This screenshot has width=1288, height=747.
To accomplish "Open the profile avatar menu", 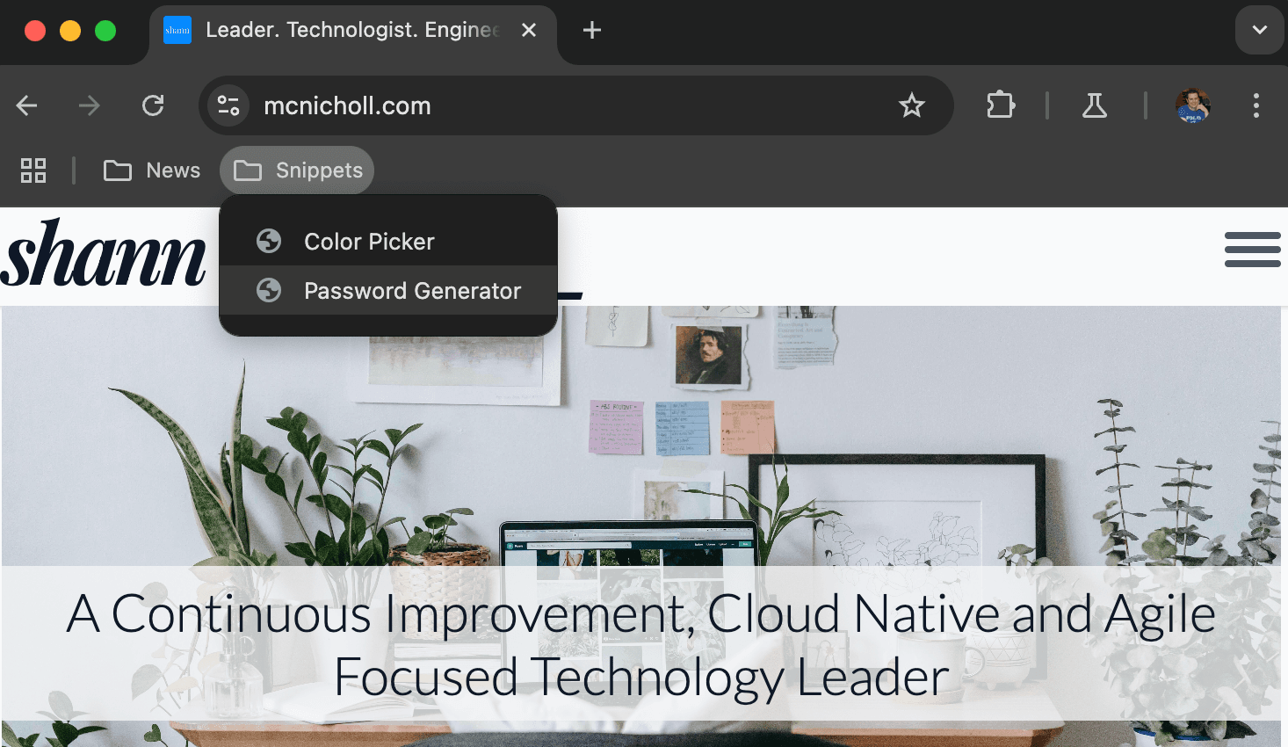I will 1193,105.
